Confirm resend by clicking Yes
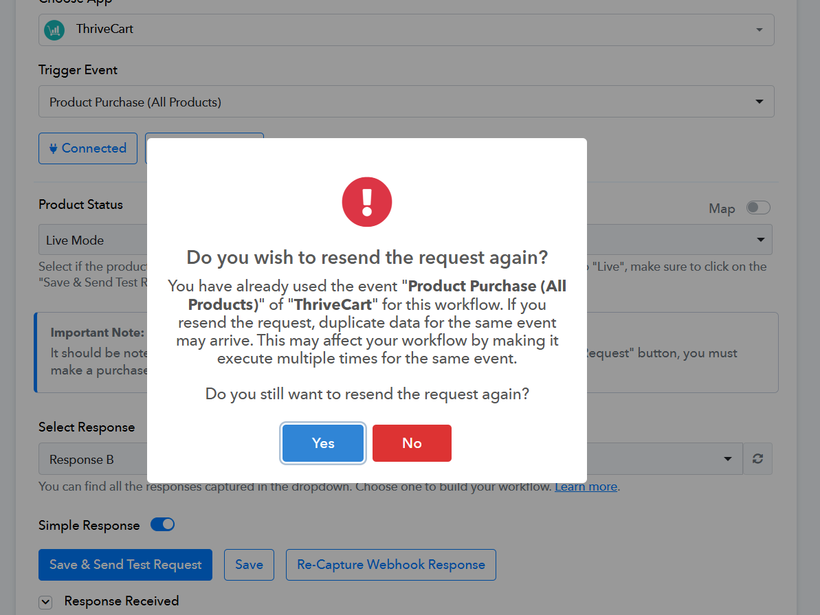 tap(322, 443)
